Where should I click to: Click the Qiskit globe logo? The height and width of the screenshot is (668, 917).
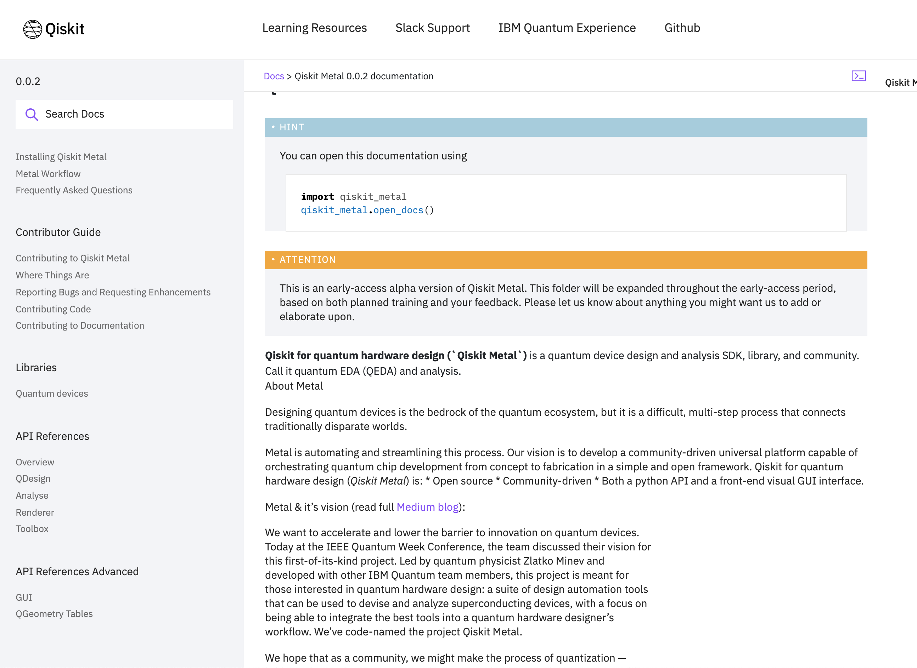[33, 29]
